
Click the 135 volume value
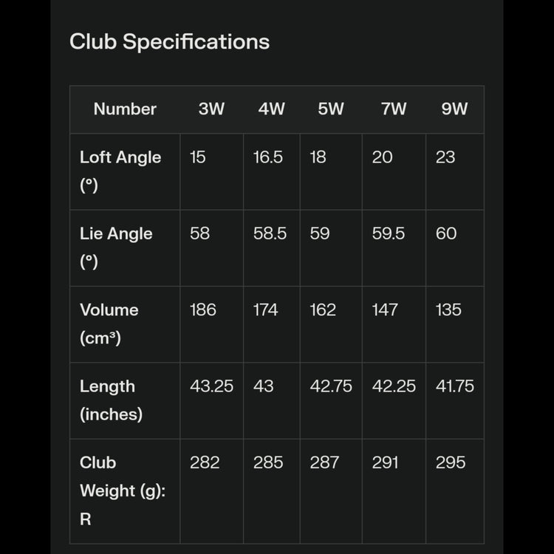coord(448,310)
